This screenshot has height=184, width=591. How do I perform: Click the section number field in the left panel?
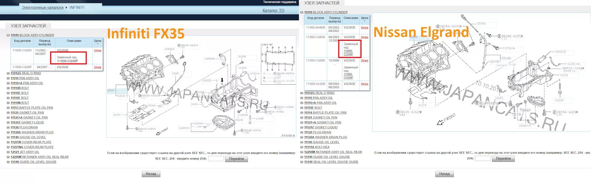[x=216, y=159]
